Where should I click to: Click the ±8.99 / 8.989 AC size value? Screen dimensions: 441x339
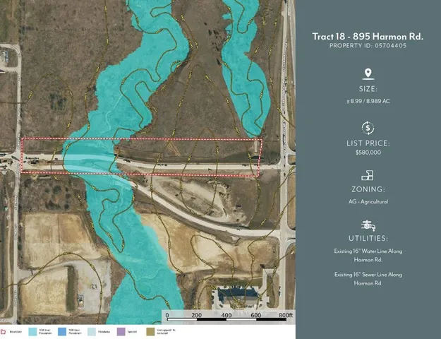click(367, 102)
